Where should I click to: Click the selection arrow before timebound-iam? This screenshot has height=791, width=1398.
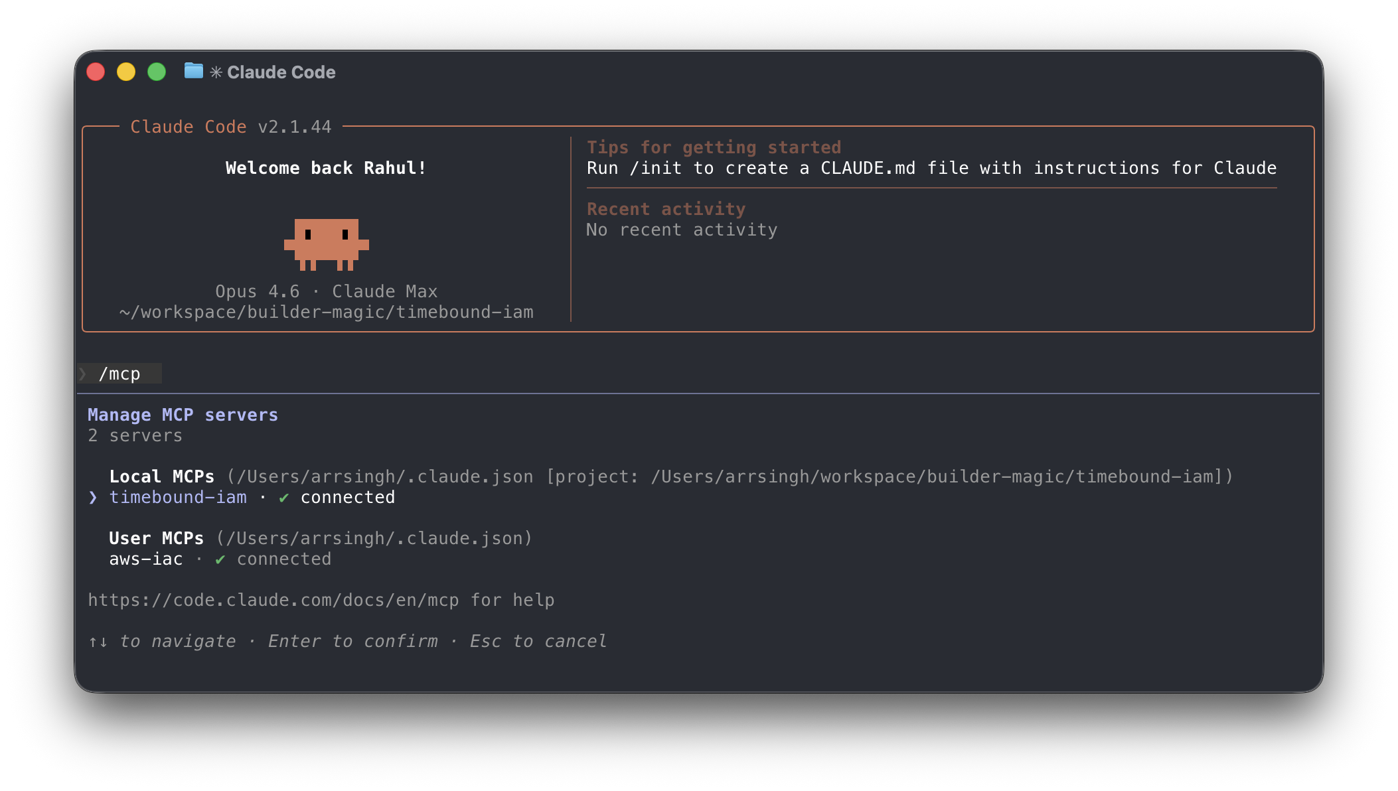92,497
